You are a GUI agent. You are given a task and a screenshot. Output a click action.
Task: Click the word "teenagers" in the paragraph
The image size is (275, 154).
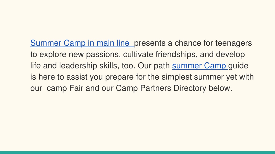tap(234, 43)
